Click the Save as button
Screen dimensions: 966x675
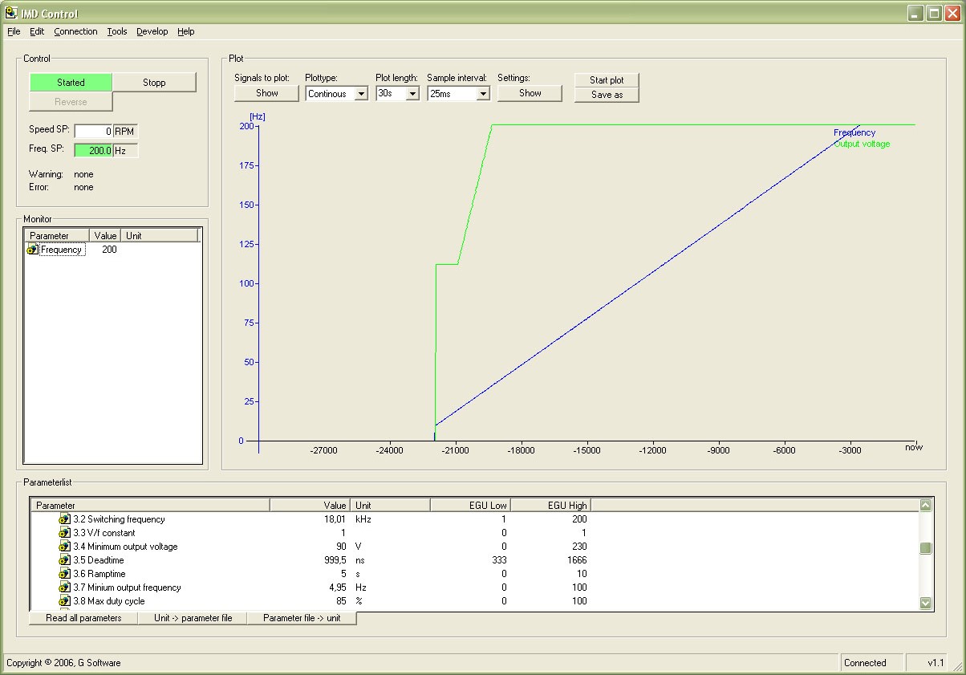[607, 95]
